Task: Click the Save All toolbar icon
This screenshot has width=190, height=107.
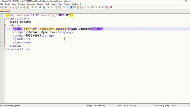Action: [x=6, y=7]
